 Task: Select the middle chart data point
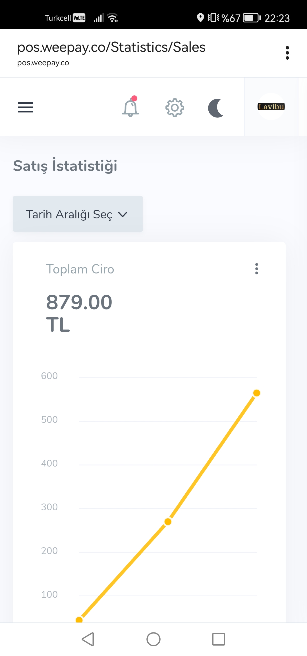(x=168, y=522)
